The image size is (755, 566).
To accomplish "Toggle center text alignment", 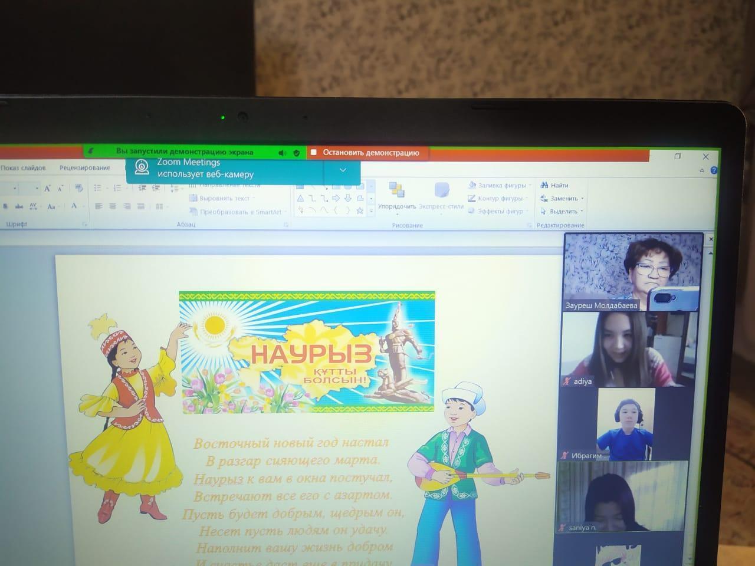I will pos(113,206).
